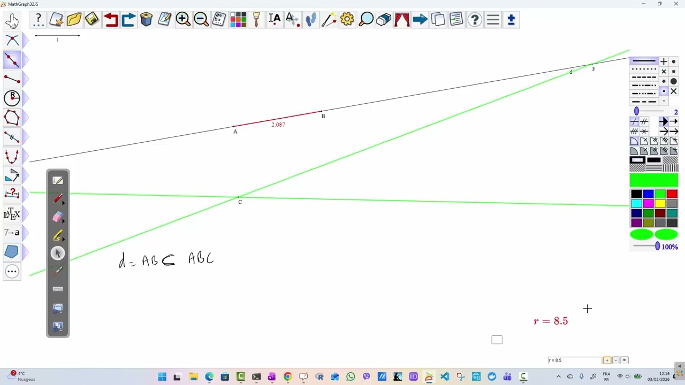Select the hand capture tool

tap(12, 20)
